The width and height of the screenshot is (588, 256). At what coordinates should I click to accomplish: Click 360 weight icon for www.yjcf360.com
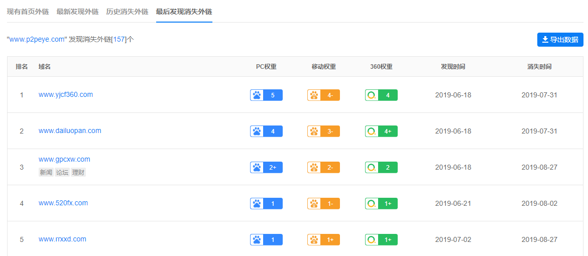pyautogui.click(x=372, y=95)
